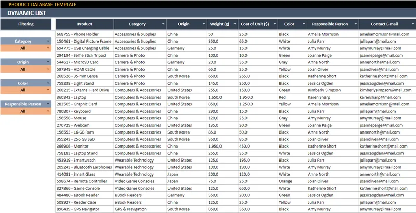Select cell '508927 - Reader Case'

85,202
